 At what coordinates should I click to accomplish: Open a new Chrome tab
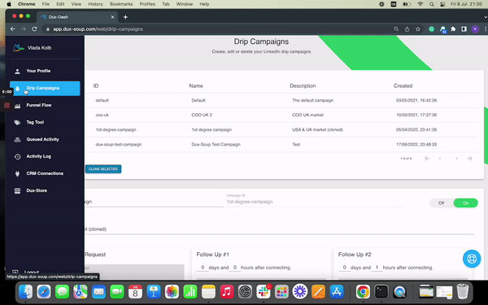click(x=125, y=17)
